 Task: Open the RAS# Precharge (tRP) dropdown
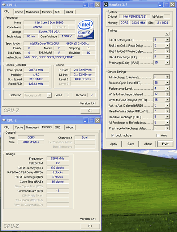point(167,57)
